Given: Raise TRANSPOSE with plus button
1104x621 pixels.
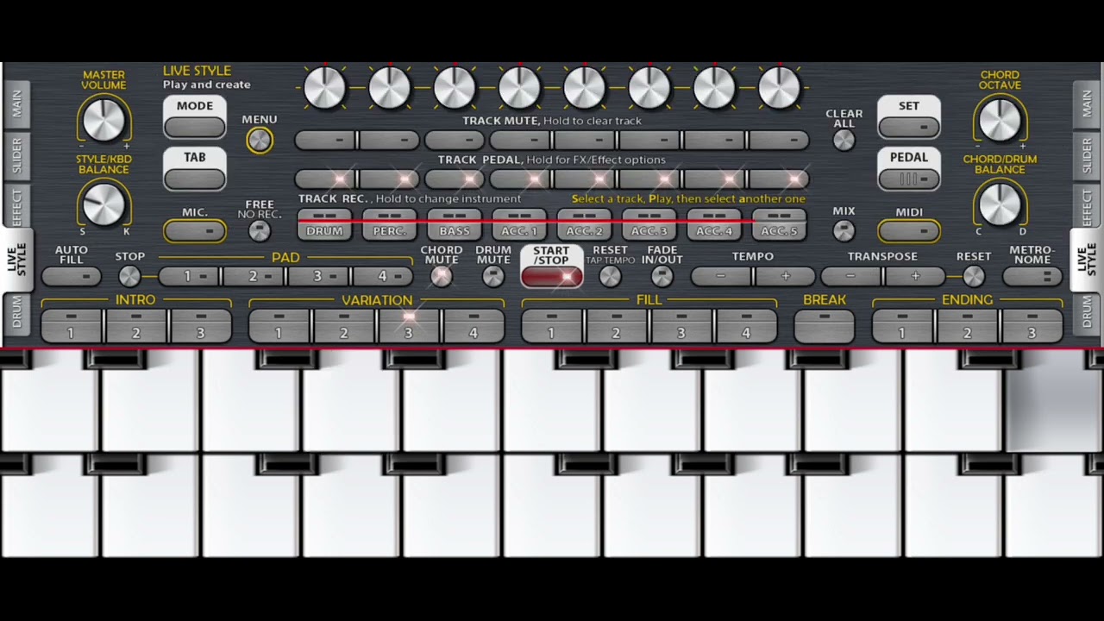Looking at the screenshot, I should 915,276.
